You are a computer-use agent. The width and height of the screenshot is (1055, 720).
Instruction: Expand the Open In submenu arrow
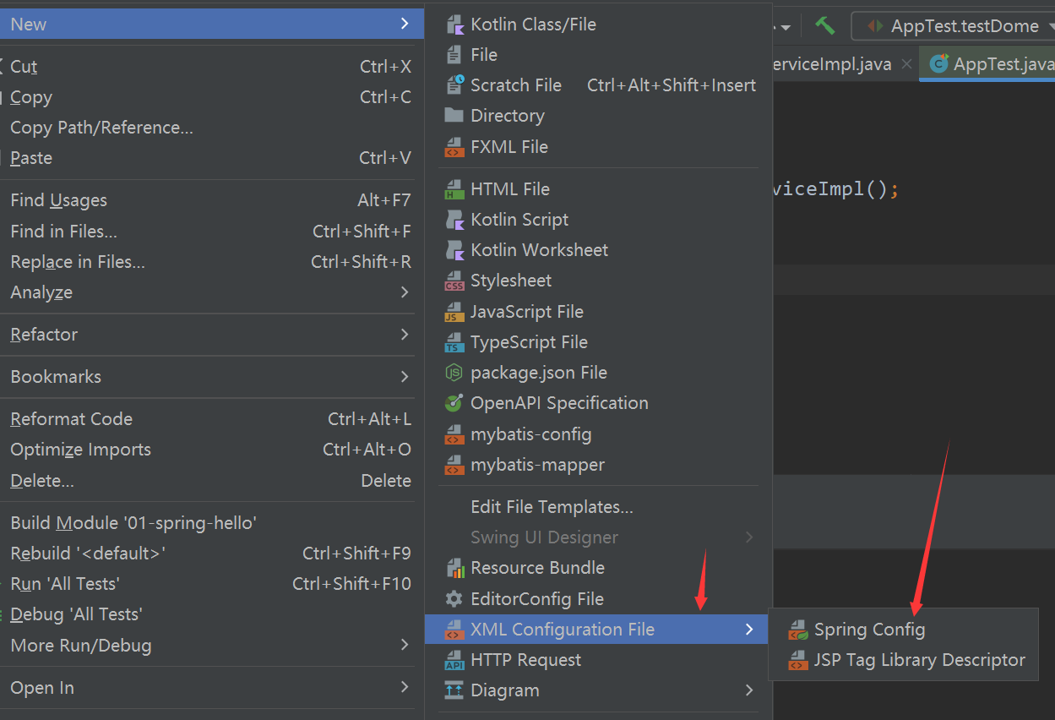point(405,688)
